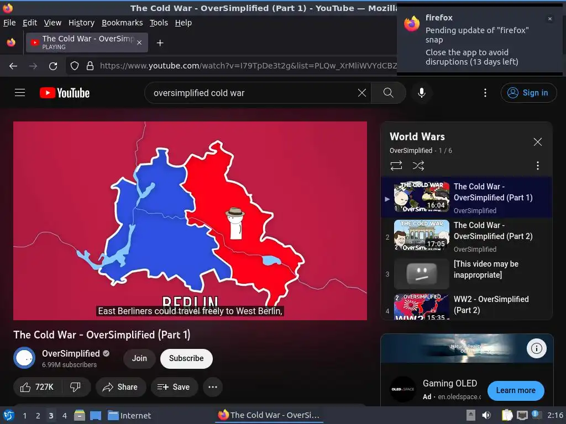Dislike the video with thumbs-down
The height and width of the screenshot is (424, 566).
pos(75,387)
